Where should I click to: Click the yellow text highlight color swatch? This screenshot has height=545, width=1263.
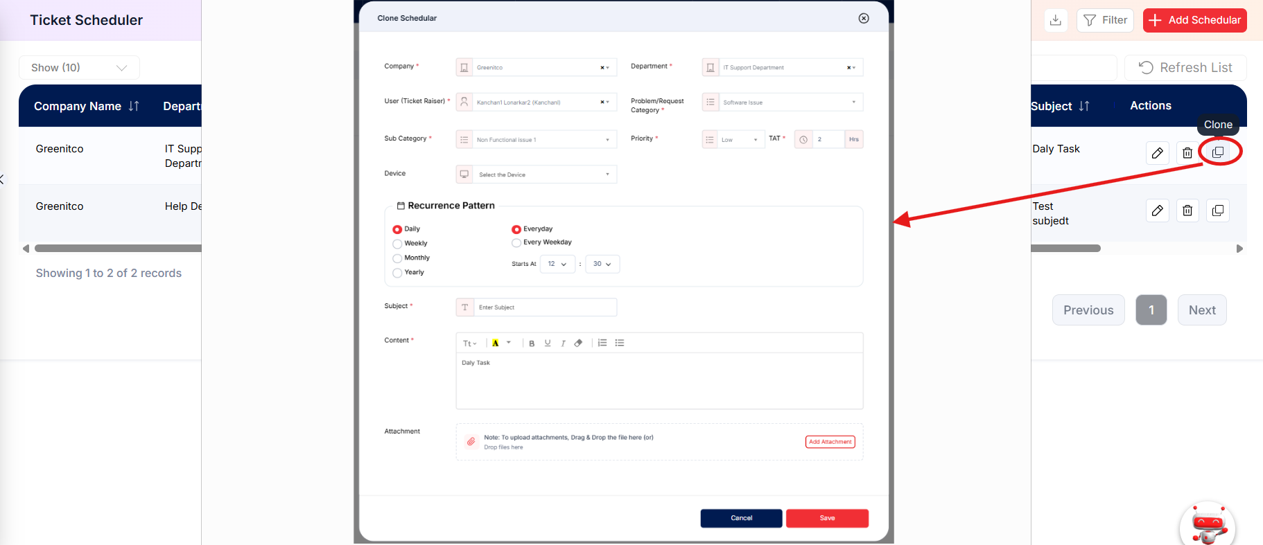click(x=496, y=343)
